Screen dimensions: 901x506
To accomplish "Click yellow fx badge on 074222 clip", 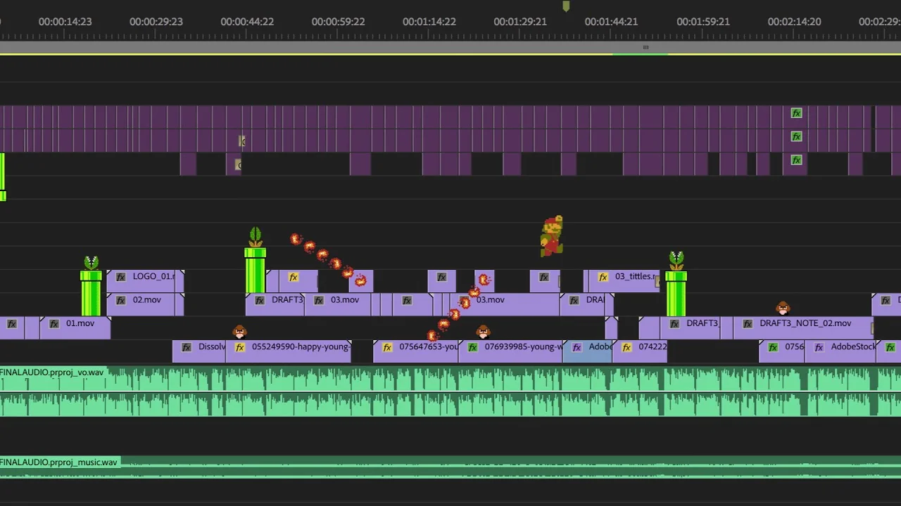I will [x=627, y=347].
